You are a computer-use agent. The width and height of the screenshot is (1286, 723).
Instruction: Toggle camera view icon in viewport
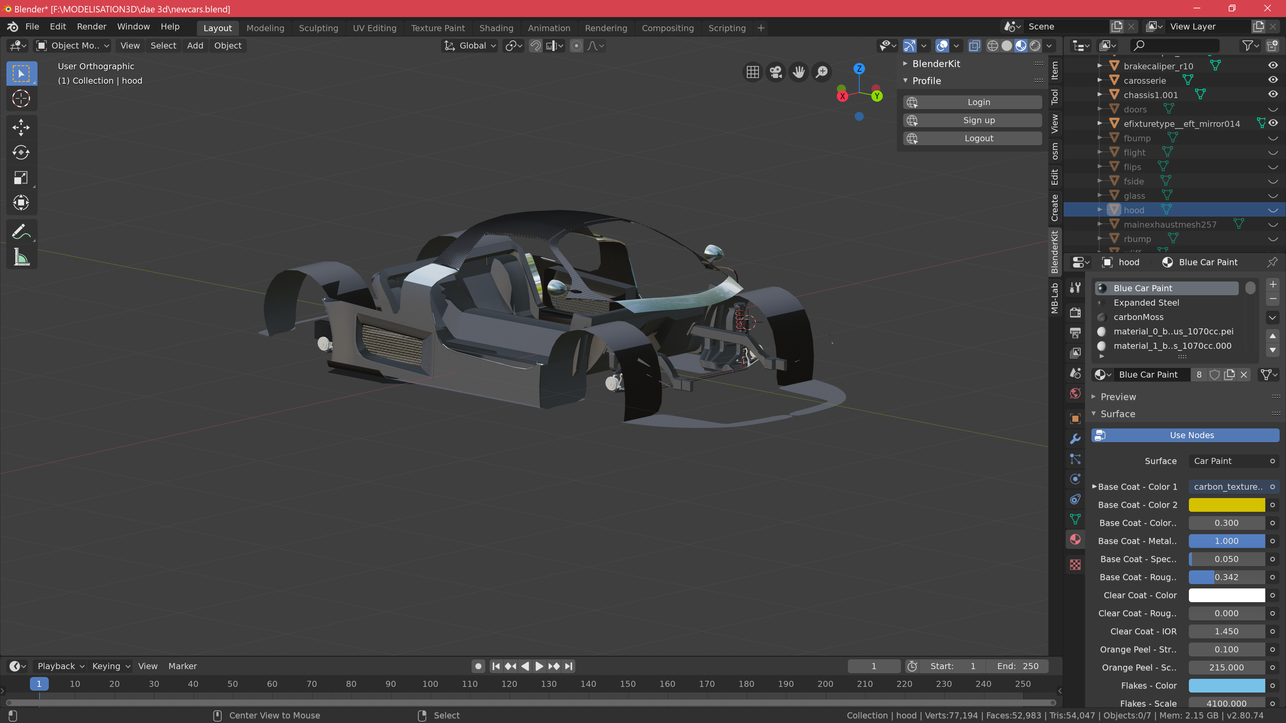(775, 72)
